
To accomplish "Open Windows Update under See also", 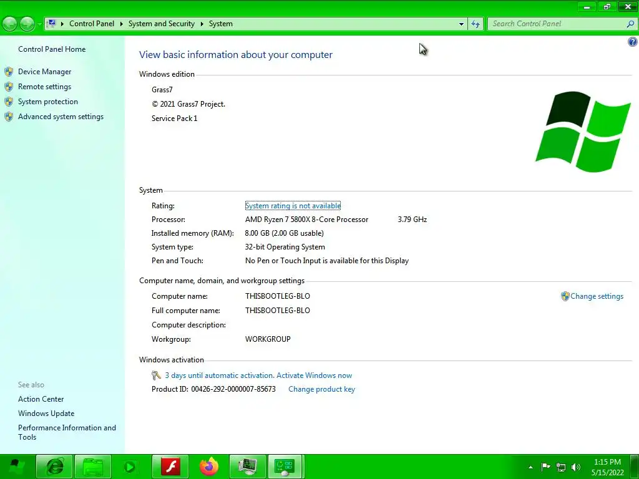I will [x=46, y=413].
